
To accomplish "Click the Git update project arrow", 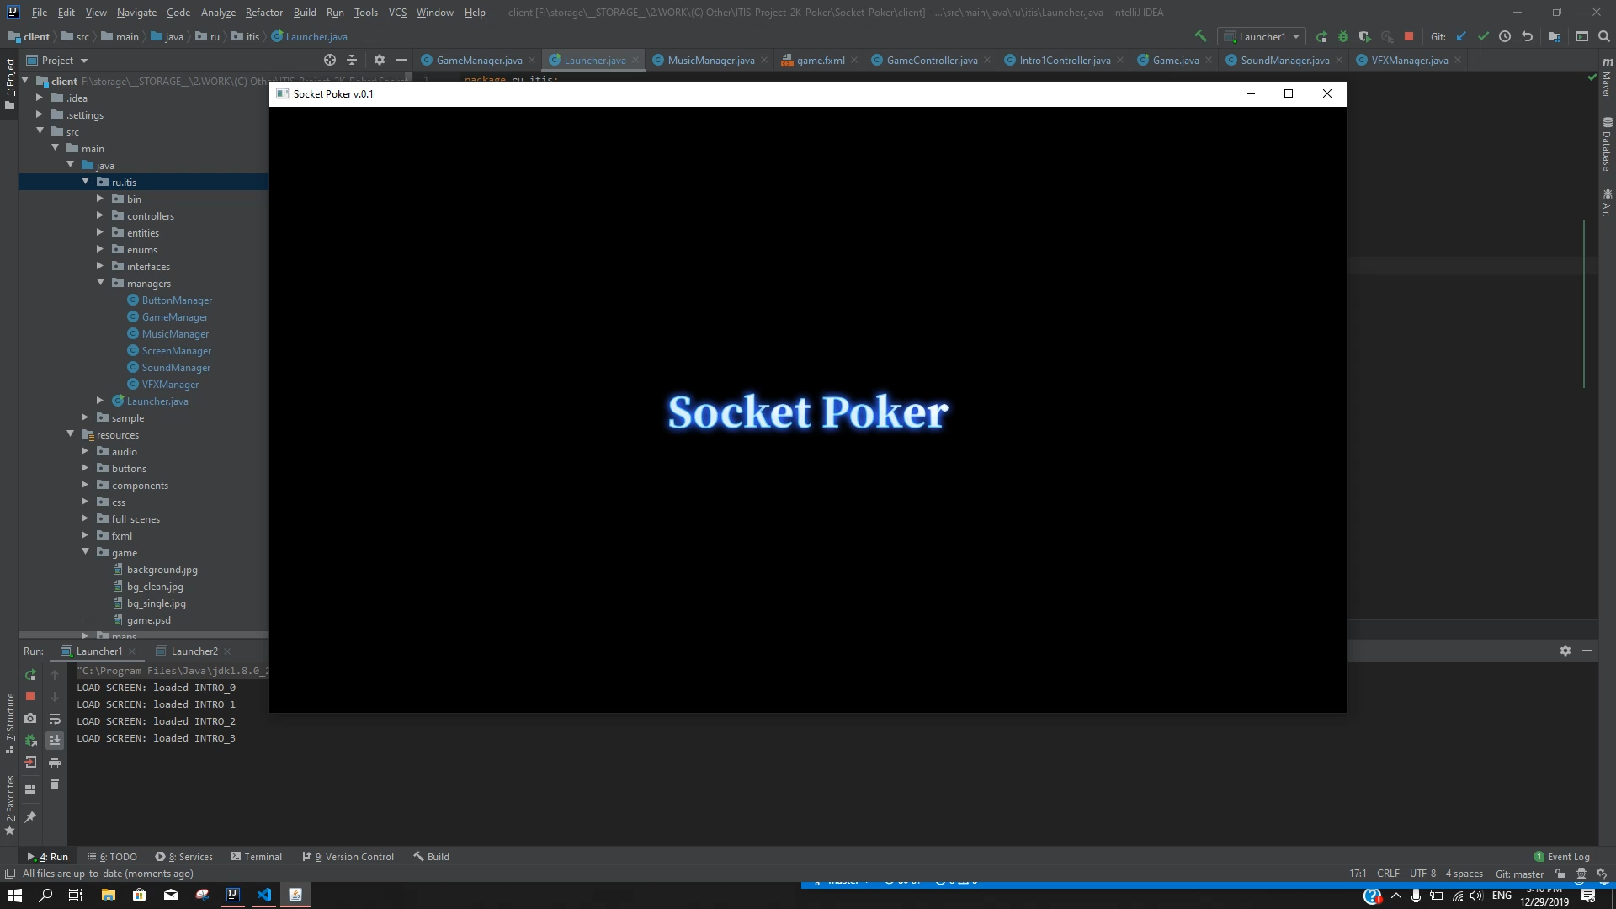I will [1461, 36].
